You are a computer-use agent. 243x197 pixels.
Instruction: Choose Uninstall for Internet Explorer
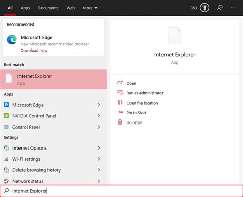(x=134, y=122)
